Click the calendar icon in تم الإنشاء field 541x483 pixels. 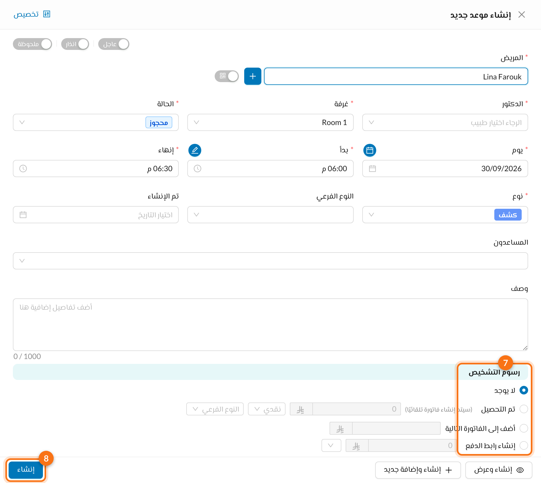tap(23, 215)
